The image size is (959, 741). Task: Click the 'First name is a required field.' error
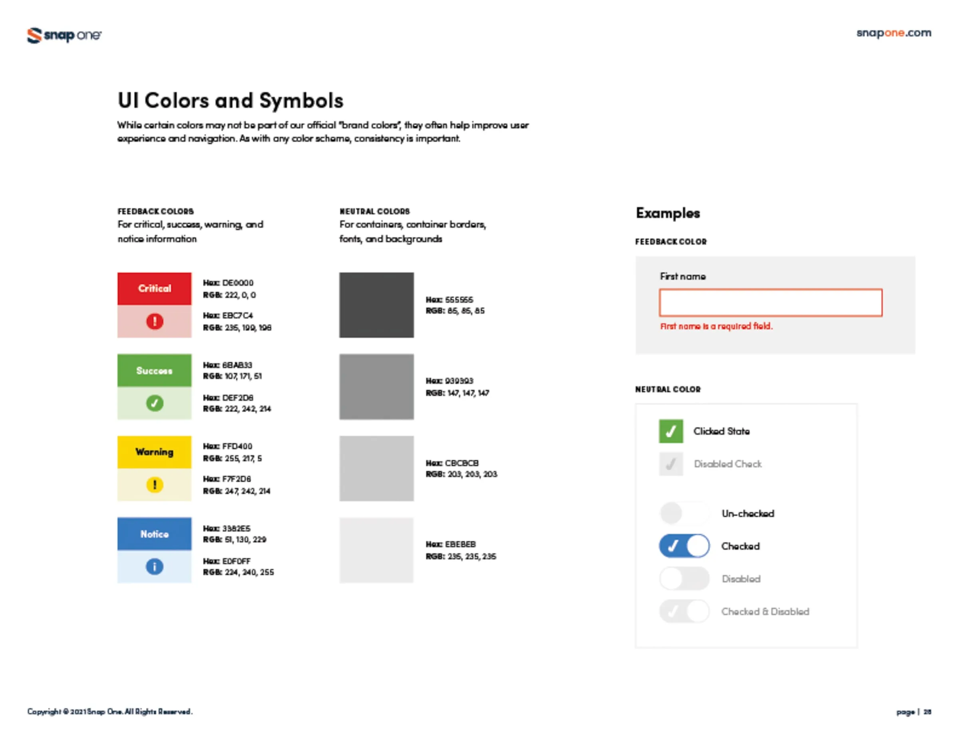(716, 326)
